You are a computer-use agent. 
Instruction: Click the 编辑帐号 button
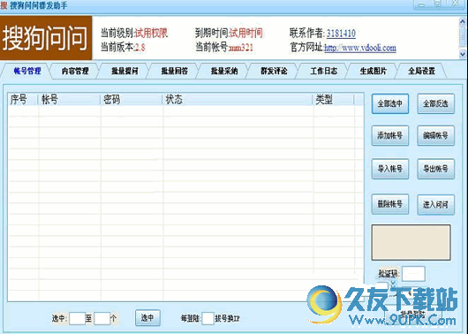[435, 135]
